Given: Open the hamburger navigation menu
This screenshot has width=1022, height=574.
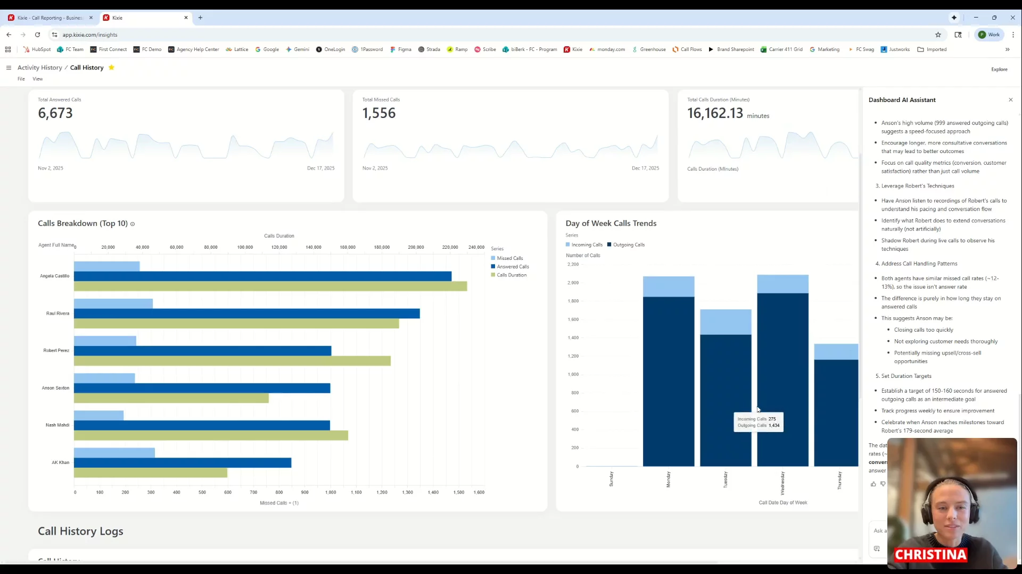Looking at the screenshot, I should [9, 67].
